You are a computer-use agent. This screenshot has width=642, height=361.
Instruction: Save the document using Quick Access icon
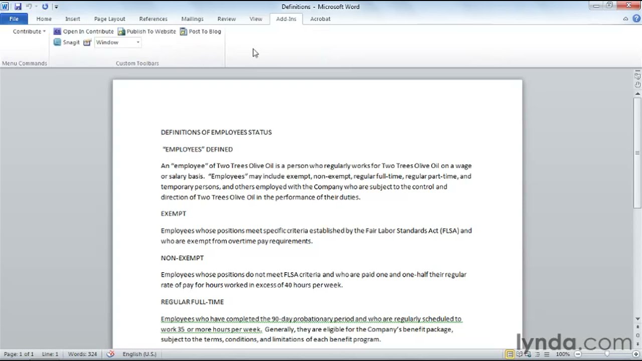pos(18,7)
